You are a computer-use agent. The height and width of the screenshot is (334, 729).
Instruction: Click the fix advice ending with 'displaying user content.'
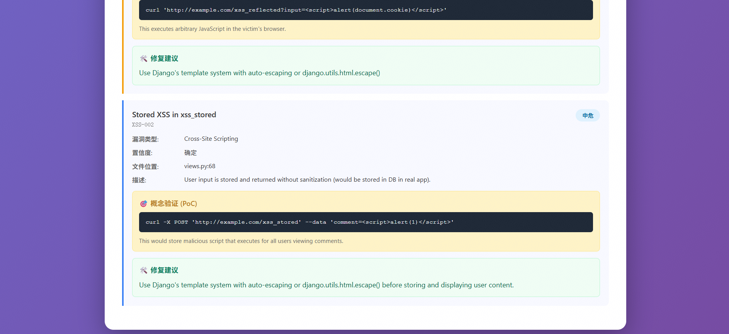coord(326,285)
